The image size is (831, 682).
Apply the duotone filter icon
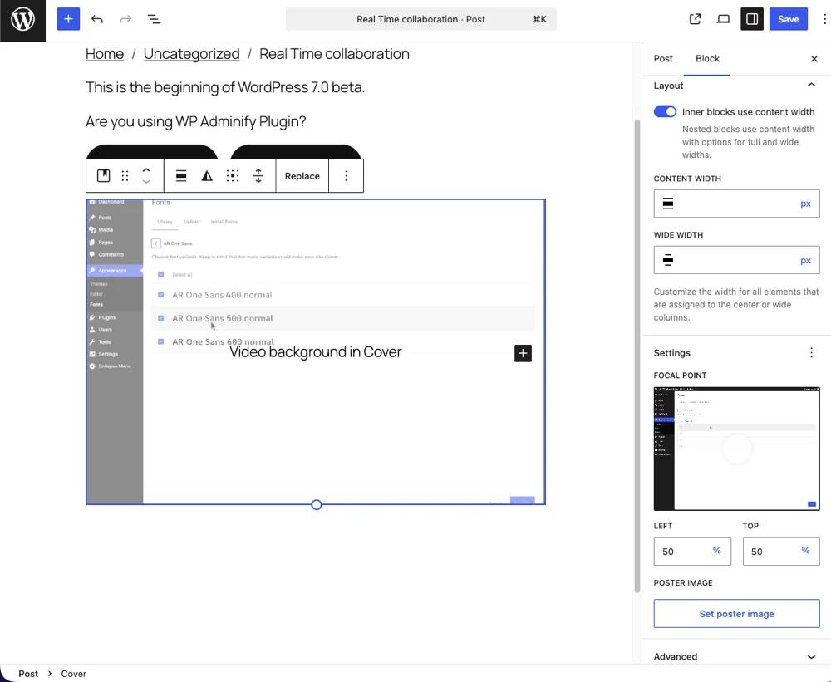click(207, 175)
